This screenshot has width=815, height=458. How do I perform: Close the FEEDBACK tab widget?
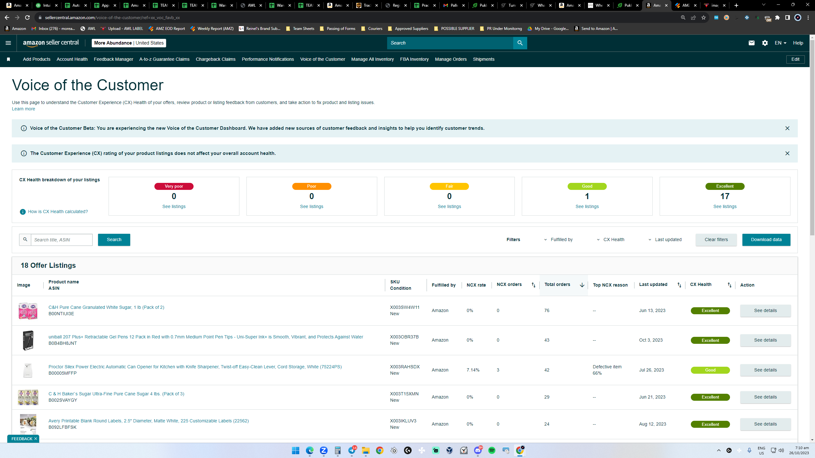coord(36,439)
